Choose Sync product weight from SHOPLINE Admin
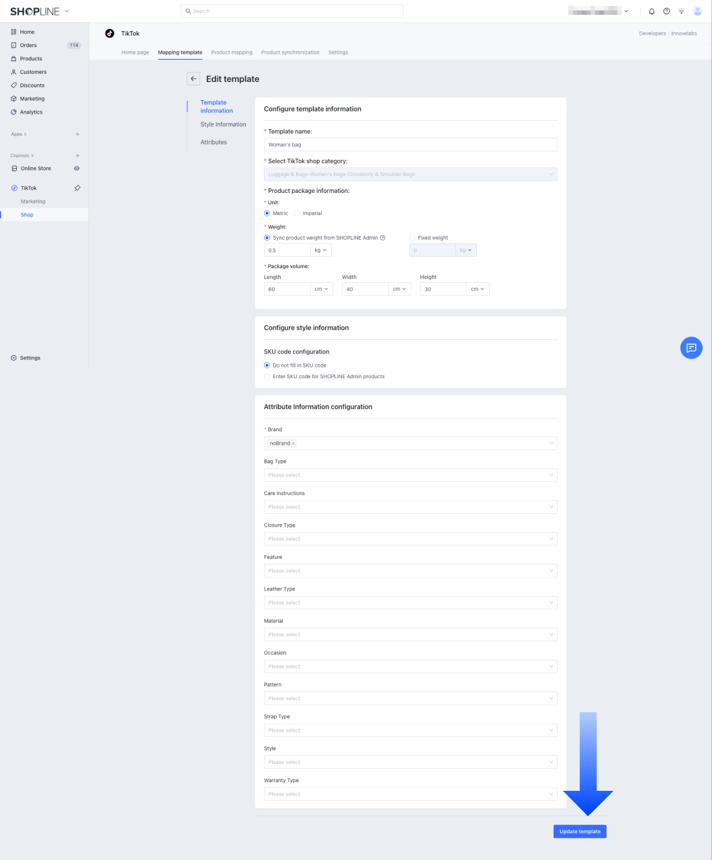 click(267, 238)
